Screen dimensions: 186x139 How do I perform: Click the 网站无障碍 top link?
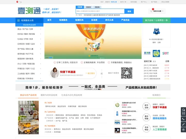tap(165, 2)
